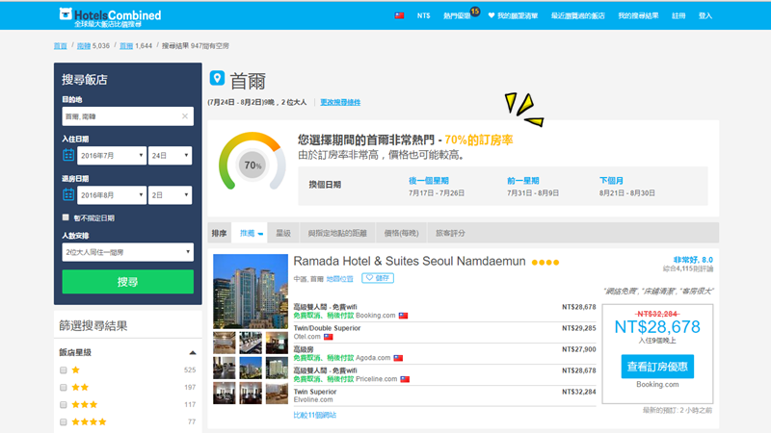Select 後一個星期 dates 7月17日 - 7月26日
Image resolution: width=771 pixels, height=433 pixels.
pos(437,187)
